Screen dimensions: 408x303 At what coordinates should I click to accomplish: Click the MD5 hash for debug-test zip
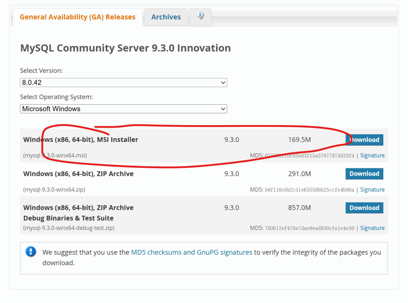(309, 228)
